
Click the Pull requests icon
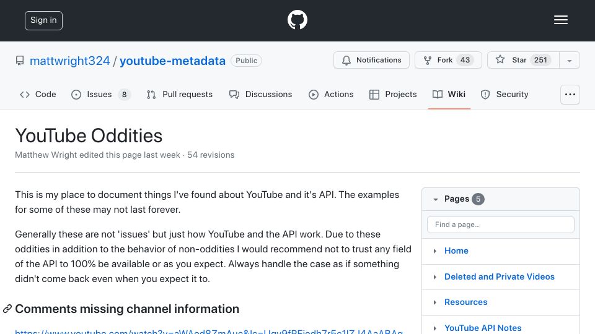click(151, 94)
